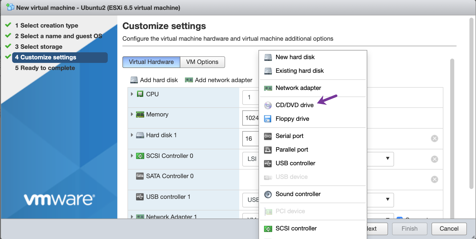Expand the Memory settings row
This screenshot has width=476, height=239.
pyautogui.click(x=132, y=114)
